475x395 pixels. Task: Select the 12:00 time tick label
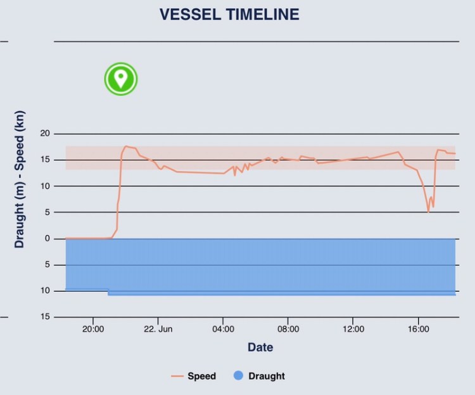[x=353, y=329]
